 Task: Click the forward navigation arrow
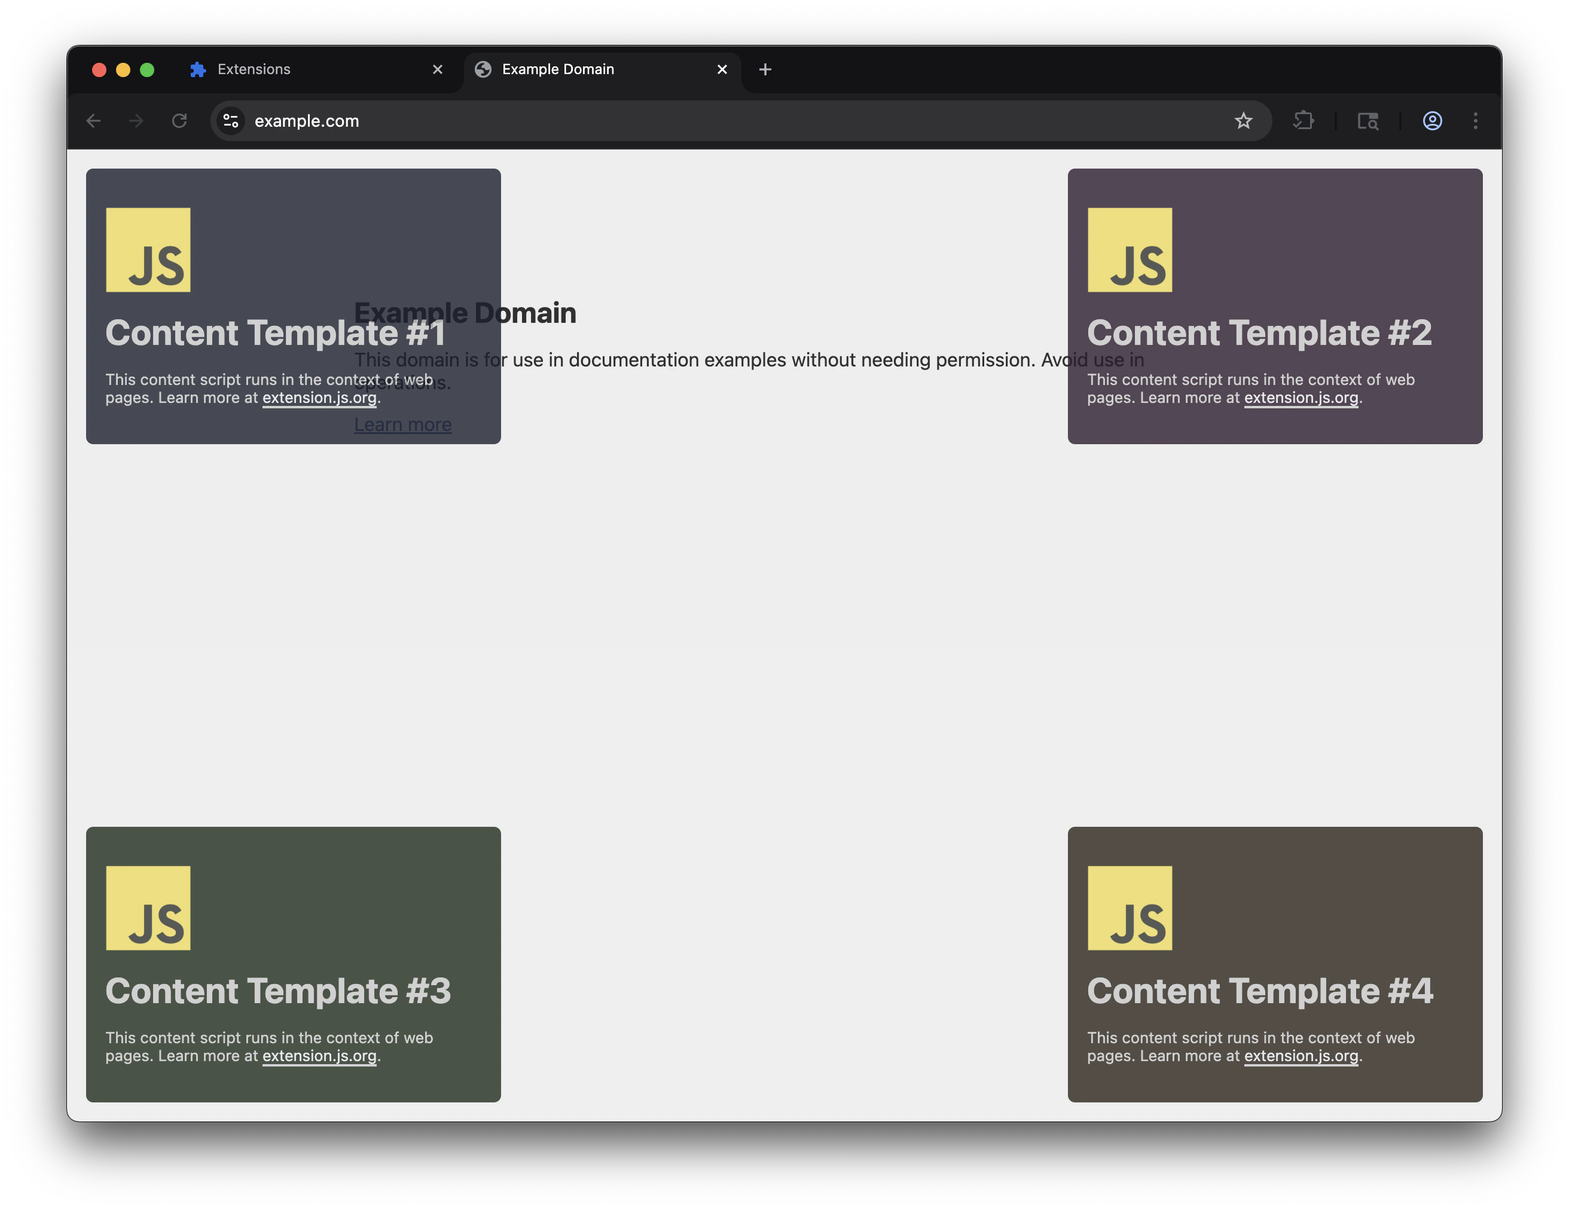136,121
